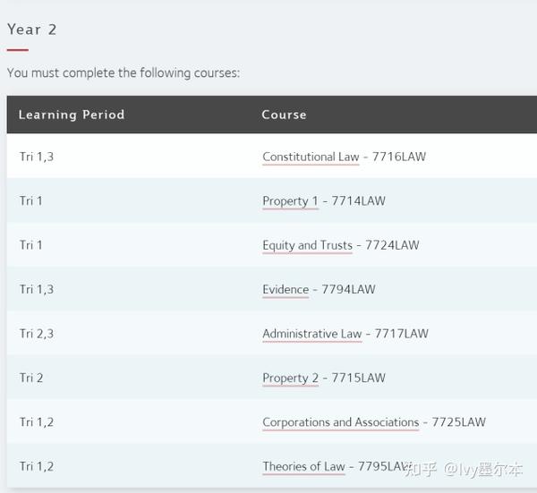Click Tri 1,2 in Corporations and Associations row
The width and height of the screenshot is (537, 493).
(37, 422)
